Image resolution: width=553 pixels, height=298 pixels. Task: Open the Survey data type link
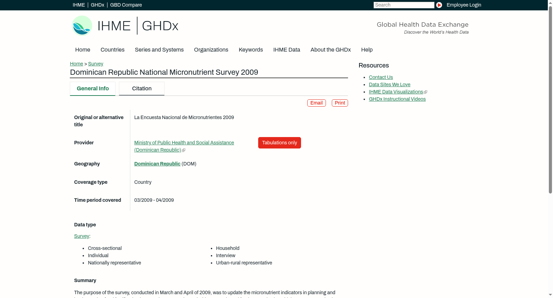point(82,236)
